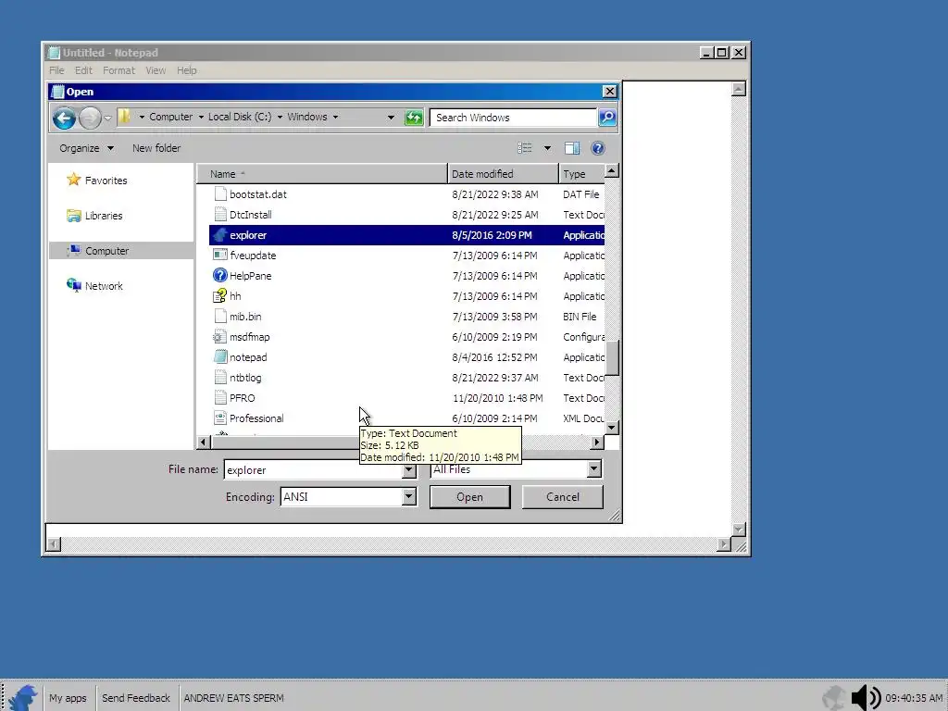The height and width of the screenshot is (711, 948).
Task: Open the recent locations dropdown arrow
Action: (x=107, y=118)
